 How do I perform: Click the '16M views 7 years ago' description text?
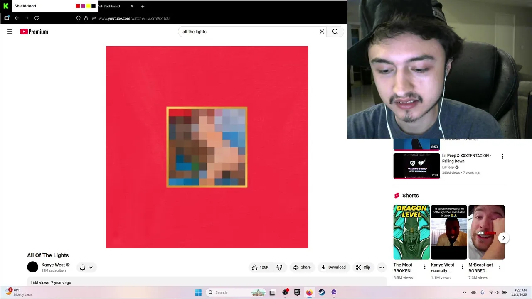pyautogui.click(x=51, y=283)
